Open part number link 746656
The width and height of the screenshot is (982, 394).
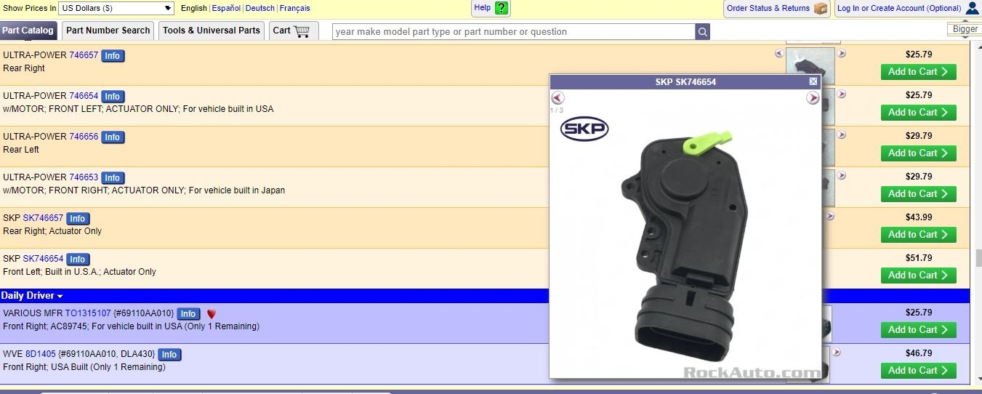click(84, 137)
